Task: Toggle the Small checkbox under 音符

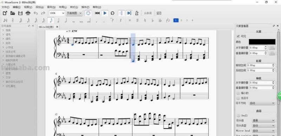Action: (x=238, y=115)
